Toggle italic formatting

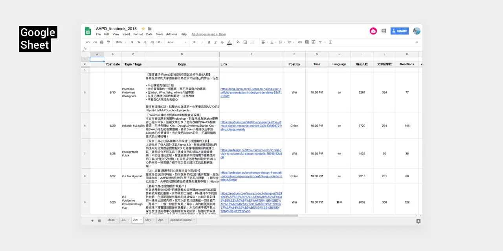pyautogui.click(x=215, y=42)
